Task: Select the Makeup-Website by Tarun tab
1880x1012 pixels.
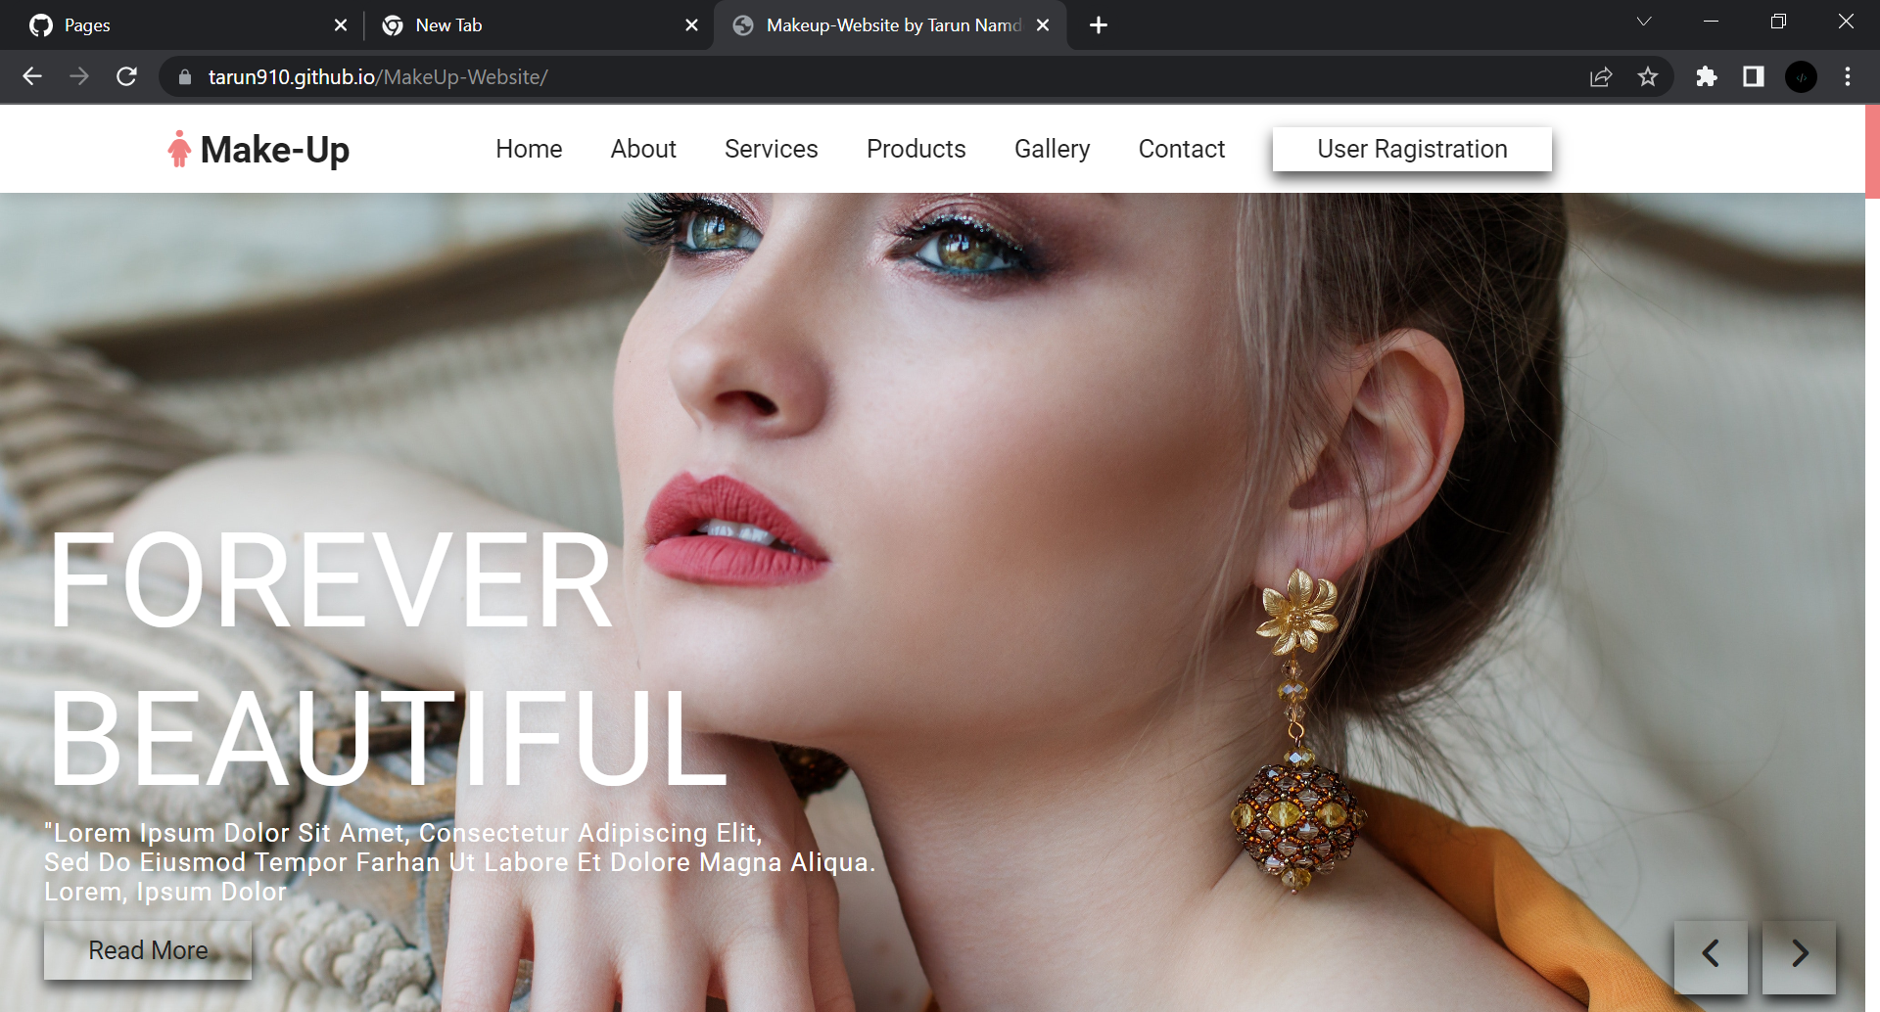Action: [x=889, y=25]
